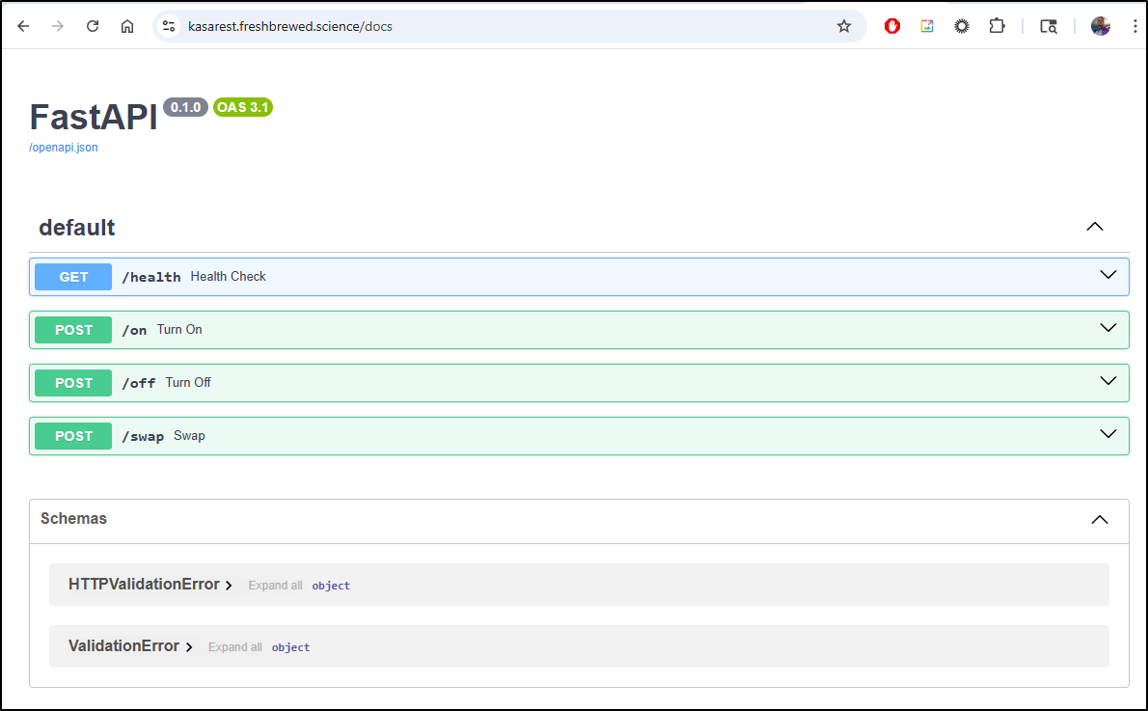Go back to the previous page
1148x711 pixels.
coord(23,26)
